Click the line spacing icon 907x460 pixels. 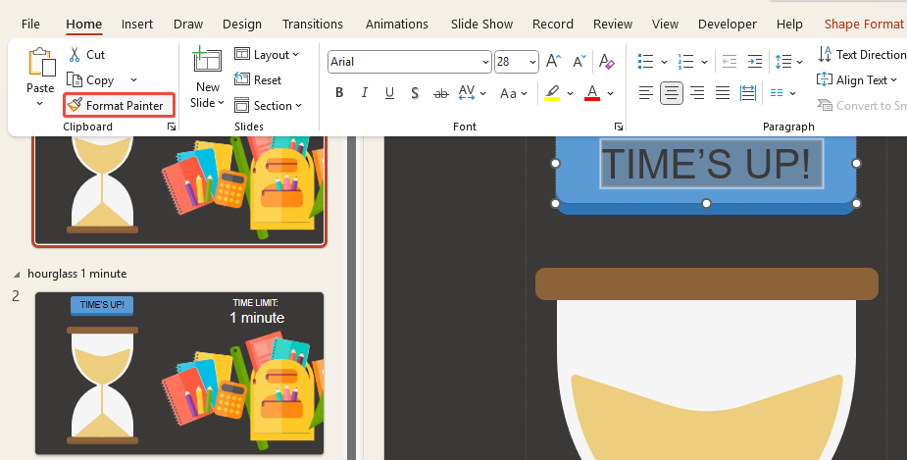pyautogui.click(x=783, y=62)
